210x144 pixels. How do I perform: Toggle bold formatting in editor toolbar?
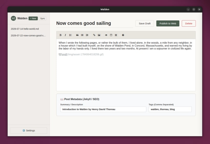click(x=61, y=35)
